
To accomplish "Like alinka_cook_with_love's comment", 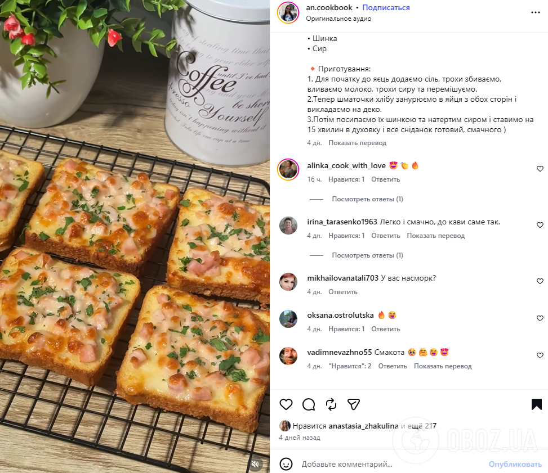I will point(540,169).
